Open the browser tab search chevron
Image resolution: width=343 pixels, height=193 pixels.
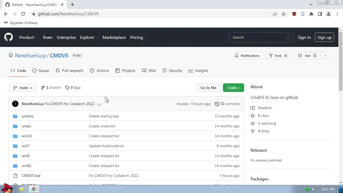(x=311, y=5)
